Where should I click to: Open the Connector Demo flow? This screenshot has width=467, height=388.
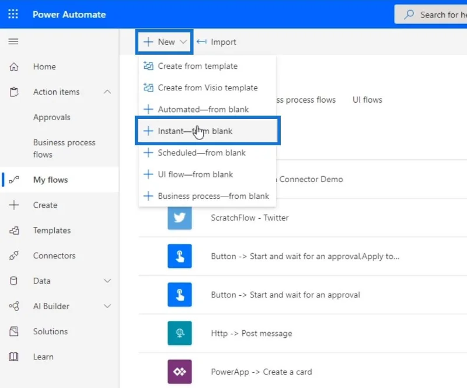click(x=311, y=179)
